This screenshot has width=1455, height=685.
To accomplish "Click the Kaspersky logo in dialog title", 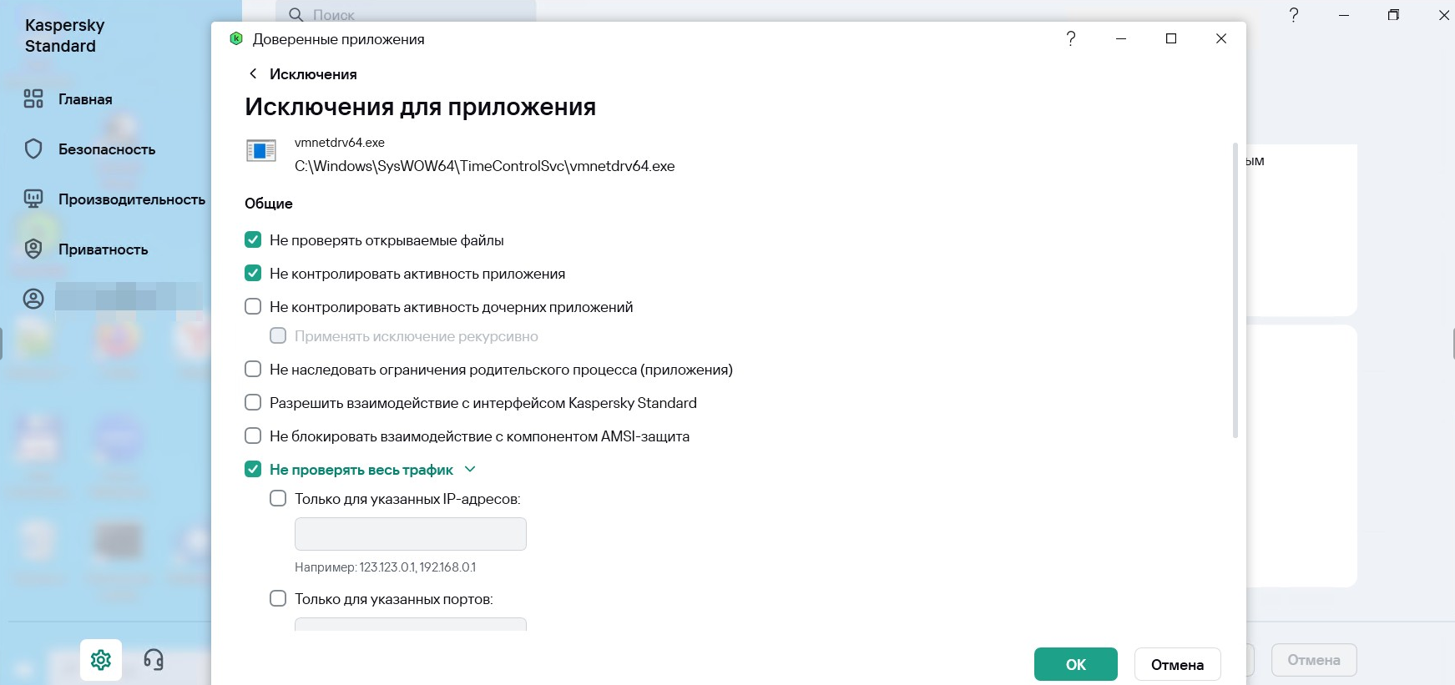I will (x=236, y=38).
